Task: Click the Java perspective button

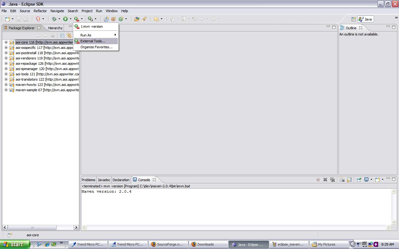Action: pos(365,19)
